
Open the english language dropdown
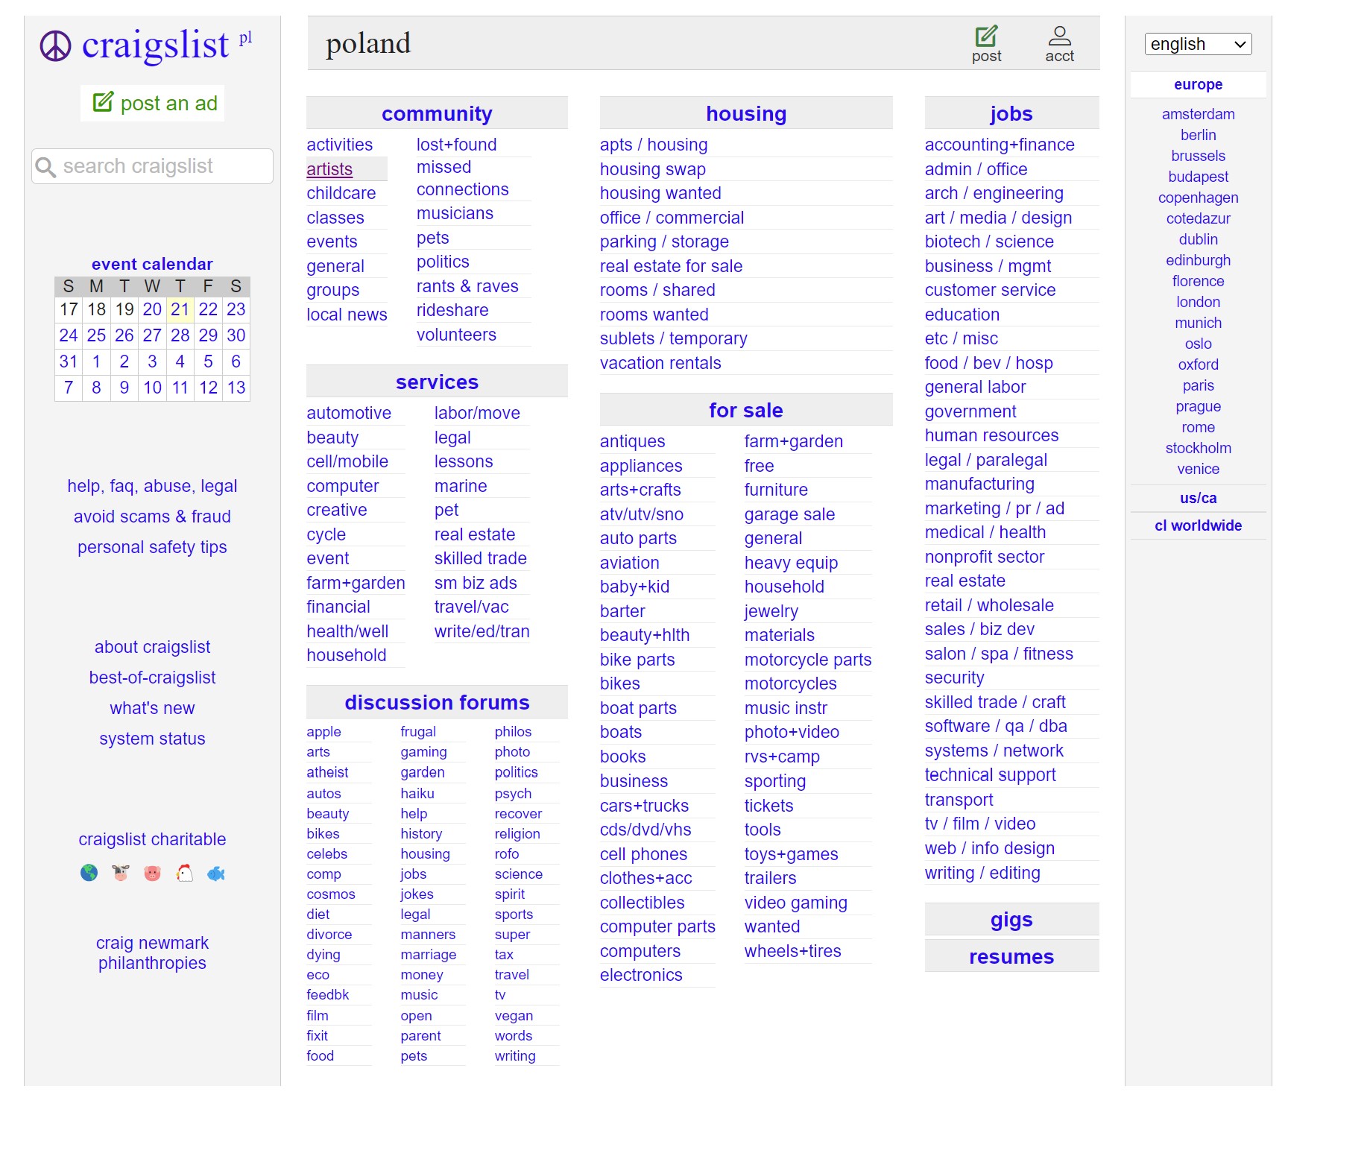[x=1198, y=44]
